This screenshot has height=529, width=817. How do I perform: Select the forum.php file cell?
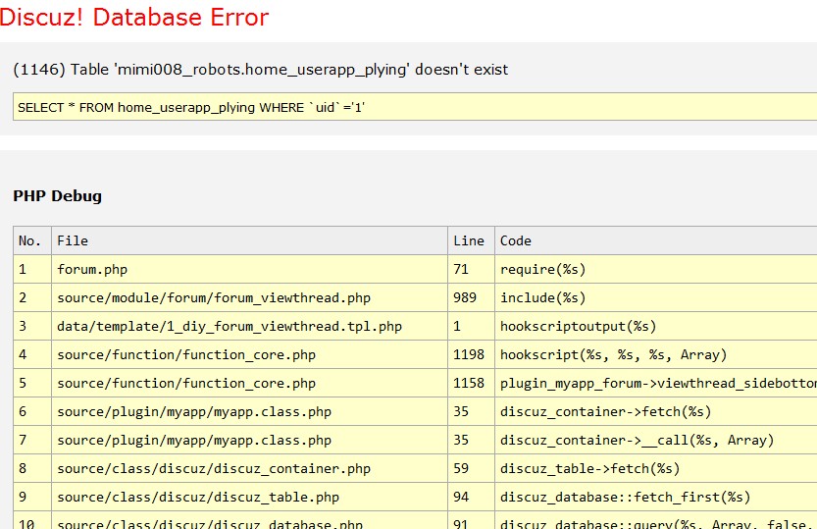coord(249,270)
